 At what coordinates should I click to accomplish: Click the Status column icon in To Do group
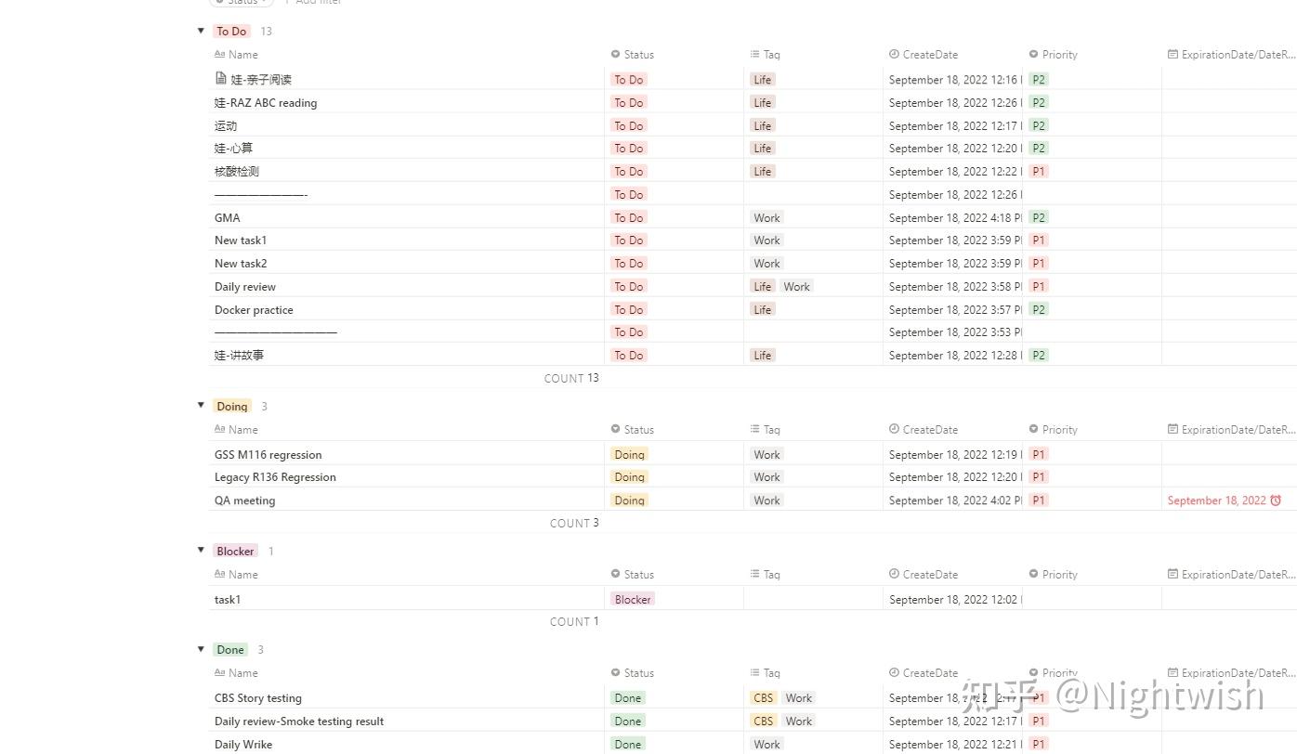point(615,55)
